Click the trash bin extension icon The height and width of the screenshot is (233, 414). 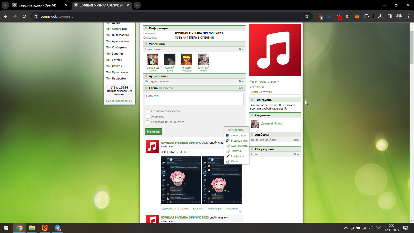(348, 16)
